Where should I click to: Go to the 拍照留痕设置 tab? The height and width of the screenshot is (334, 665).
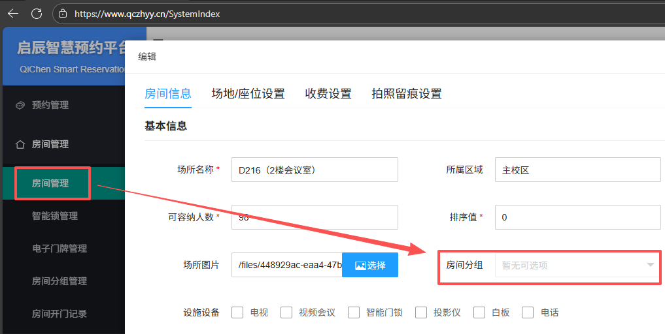(406, 94)
